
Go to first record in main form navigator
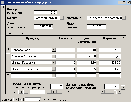point(16,99)
